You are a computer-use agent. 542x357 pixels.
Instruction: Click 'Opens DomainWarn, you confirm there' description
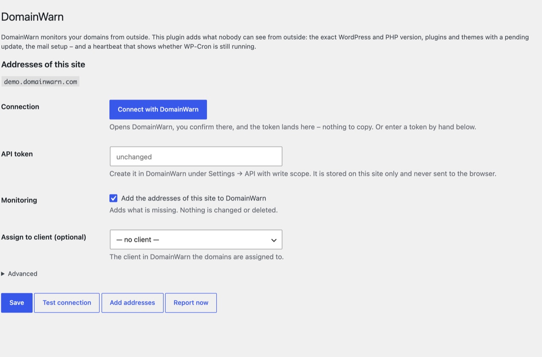coord(293,127)
